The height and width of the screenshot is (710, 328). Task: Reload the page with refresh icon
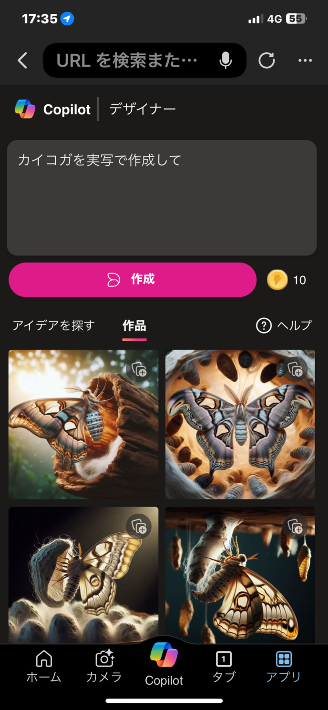point(266,61)
